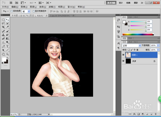Select the Eraser tool

coord(3,38)
